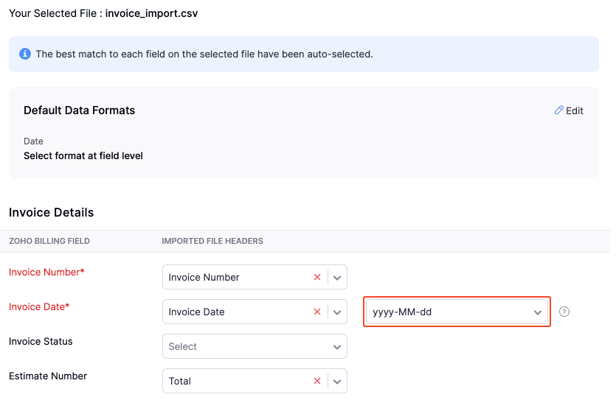Click the blue info icon in banner
The width and height of the screenshot is (616, 400).
[25, 54]
